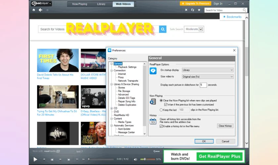Image resolution: width=278 pixels, height=165 pixels.
Task: Select RealMedia HD tree item
Action: [121, 115]
